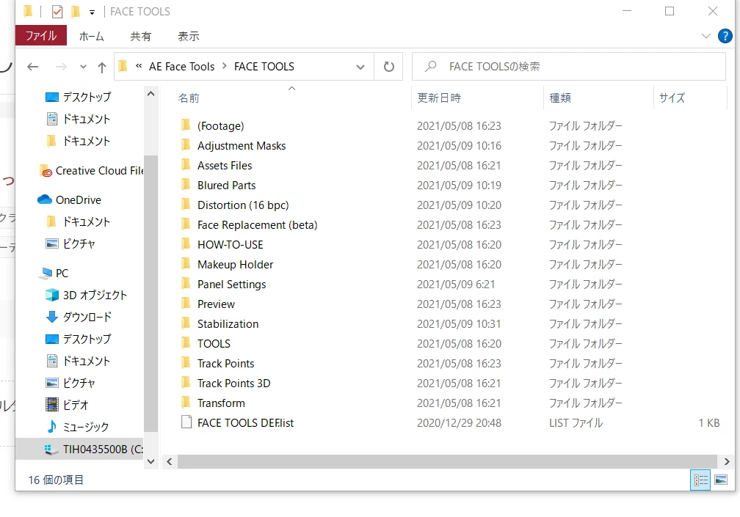Open the 表示 ribbon tab
The height and width of the screenshot is (517, 740).
[188, 36]
